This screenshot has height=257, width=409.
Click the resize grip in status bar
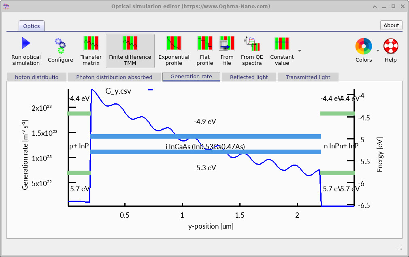coord(400,248)
